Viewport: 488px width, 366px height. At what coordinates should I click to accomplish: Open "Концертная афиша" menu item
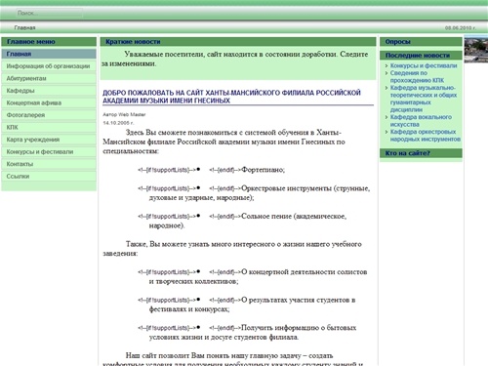(49, 103)
